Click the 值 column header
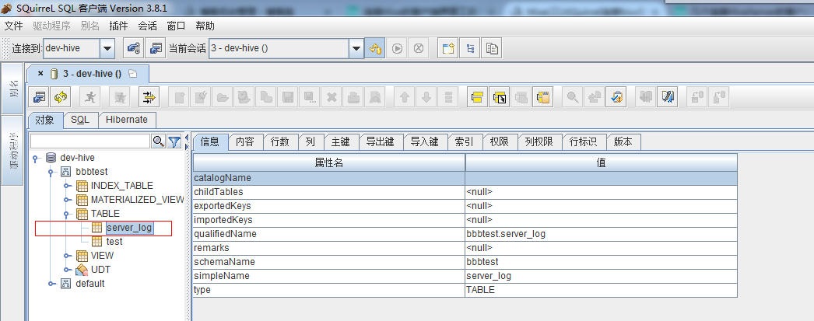The width and height of the screenshot is (814, 321). (x=601, y=162)
